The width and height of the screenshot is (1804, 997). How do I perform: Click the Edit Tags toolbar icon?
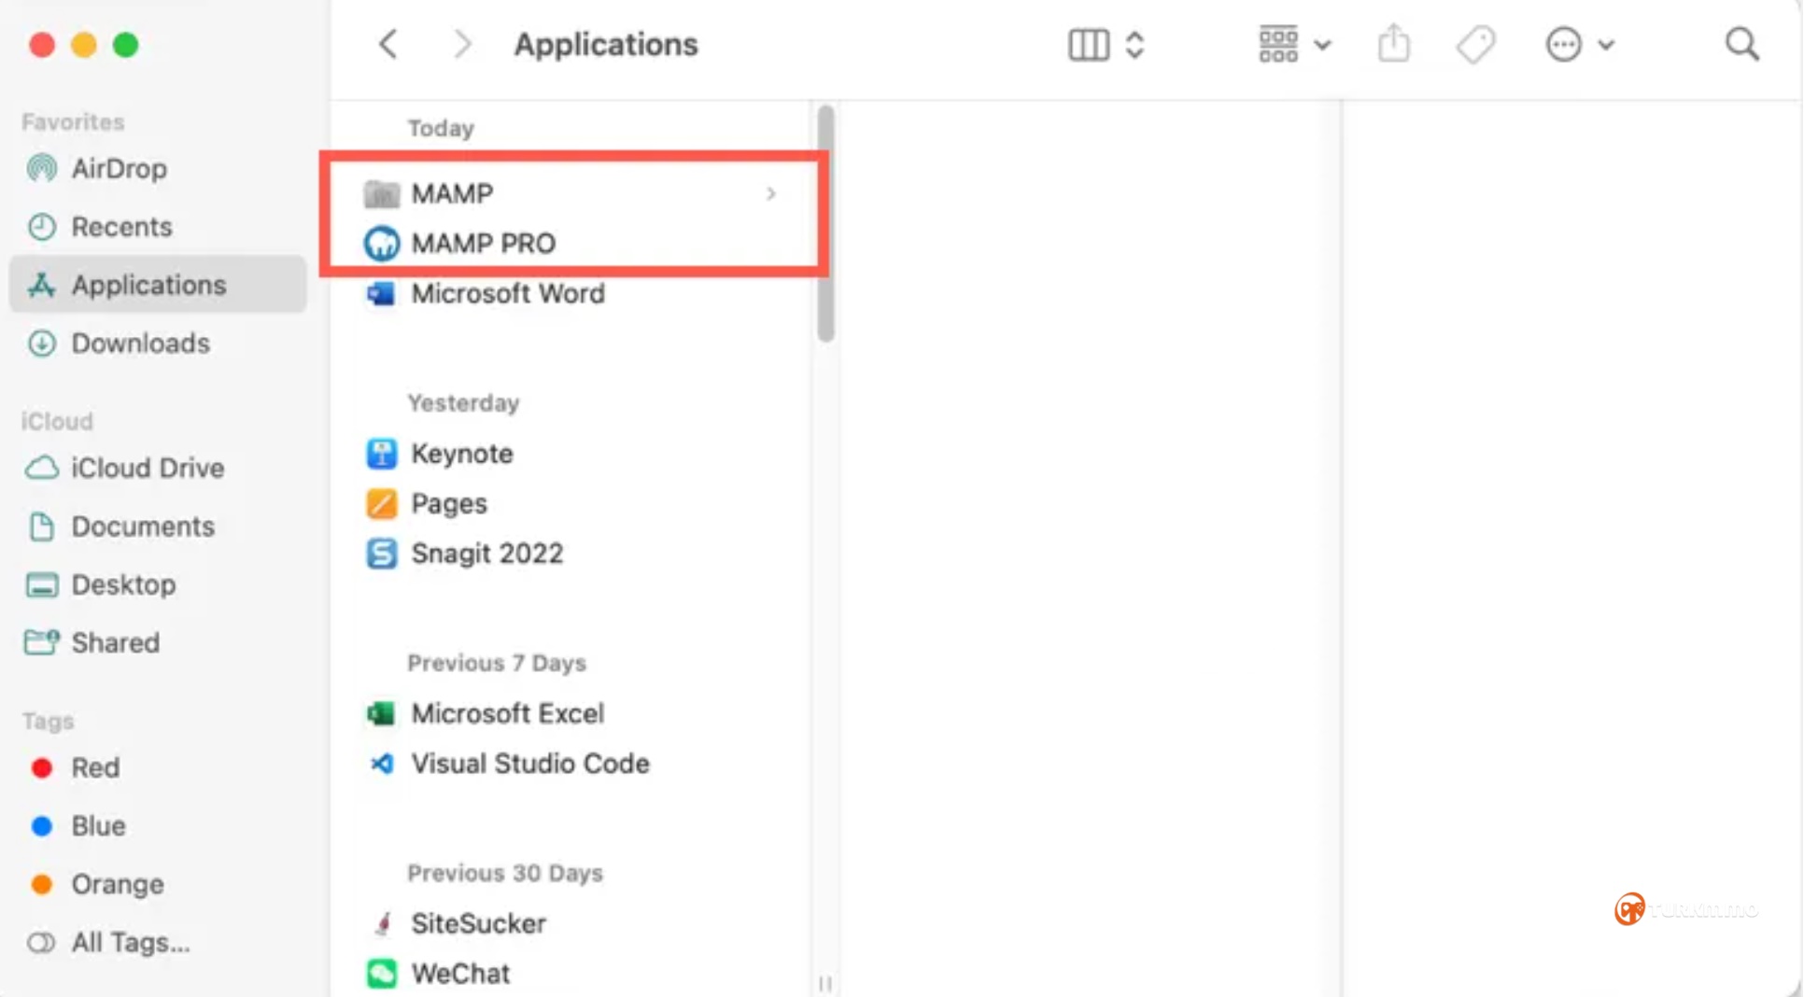pos(1475,44)
